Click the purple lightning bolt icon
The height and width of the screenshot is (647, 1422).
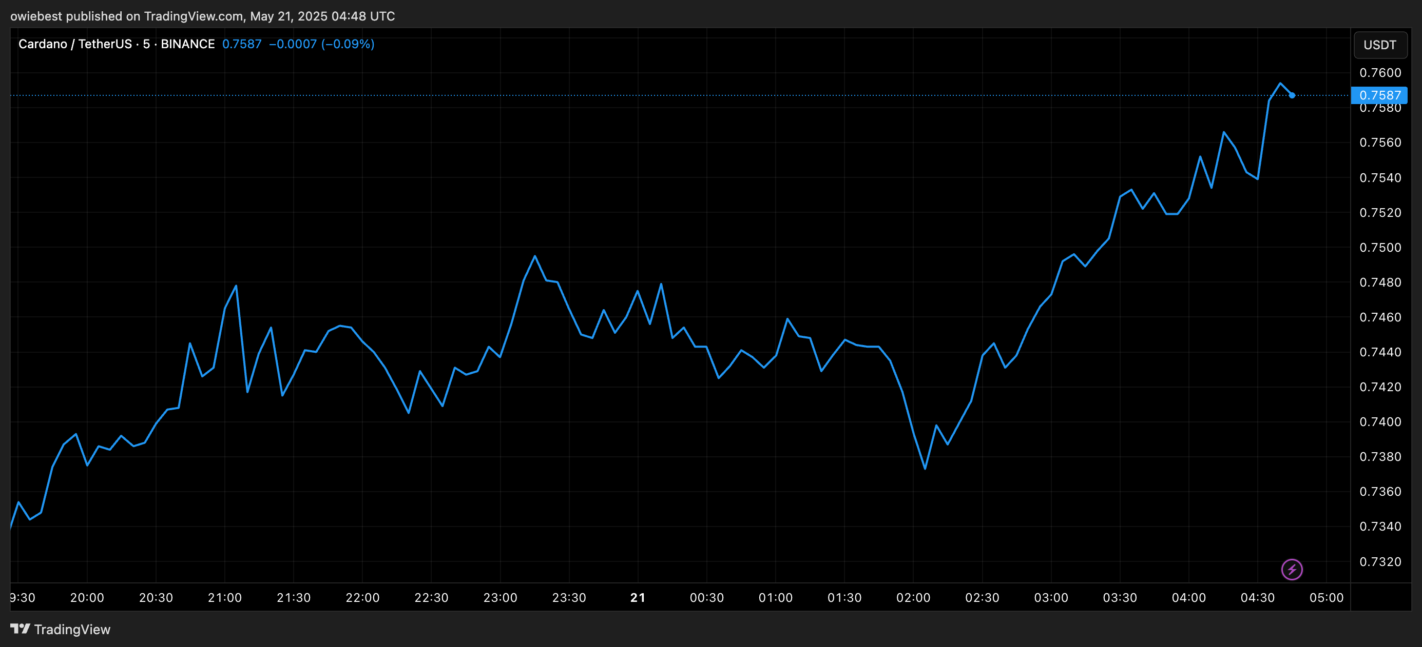pyautogui.click(x=1292, y=569)
